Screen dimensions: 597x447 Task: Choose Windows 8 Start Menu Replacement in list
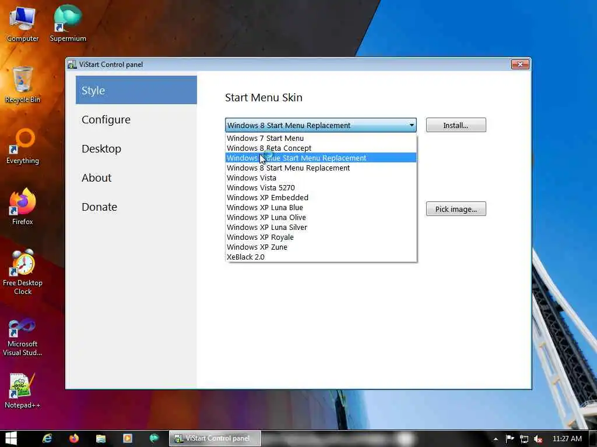(321, 168)
